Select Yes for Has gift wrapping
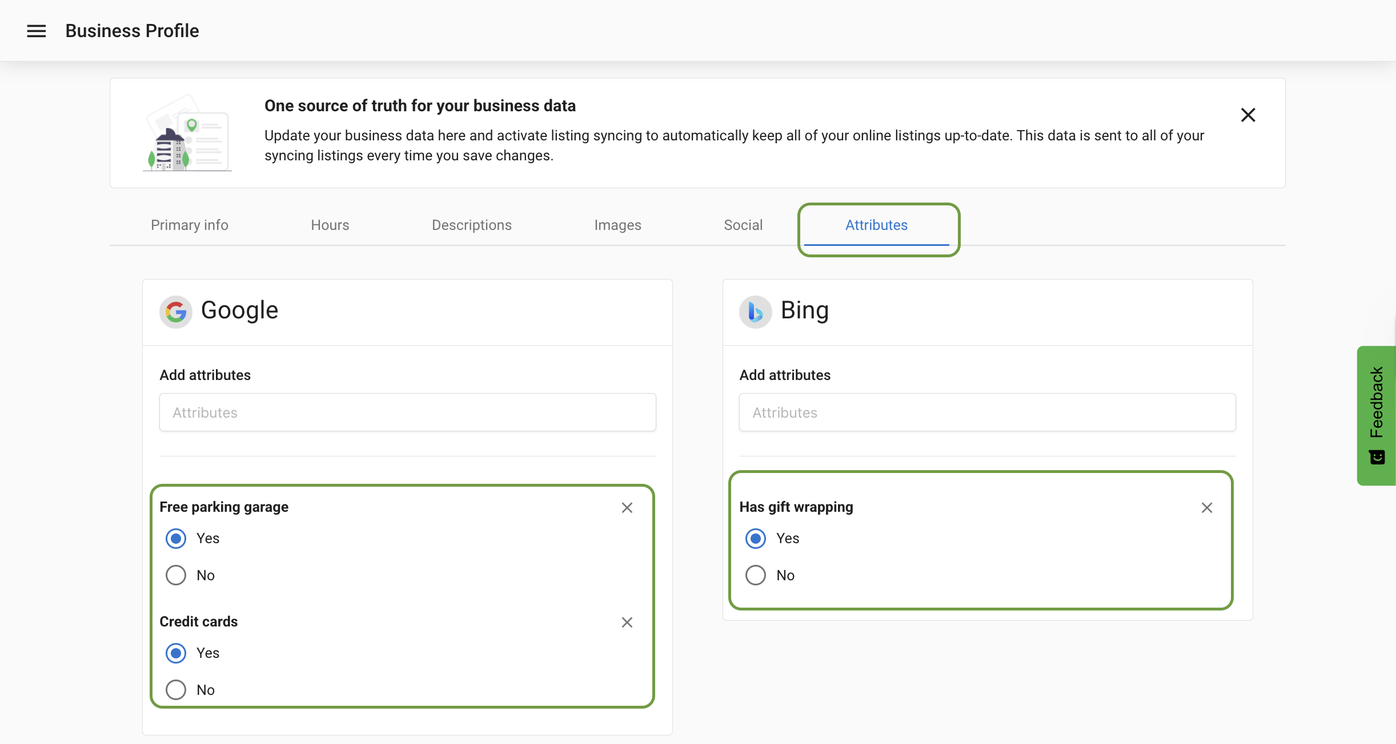 tap(755, 538)
